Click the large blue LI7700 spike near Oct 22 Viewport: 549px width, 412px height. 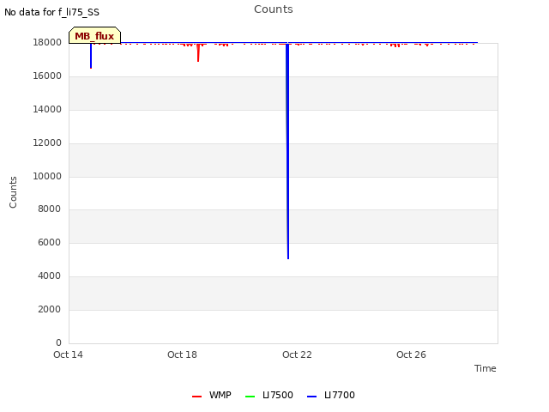tap(287, 151)
